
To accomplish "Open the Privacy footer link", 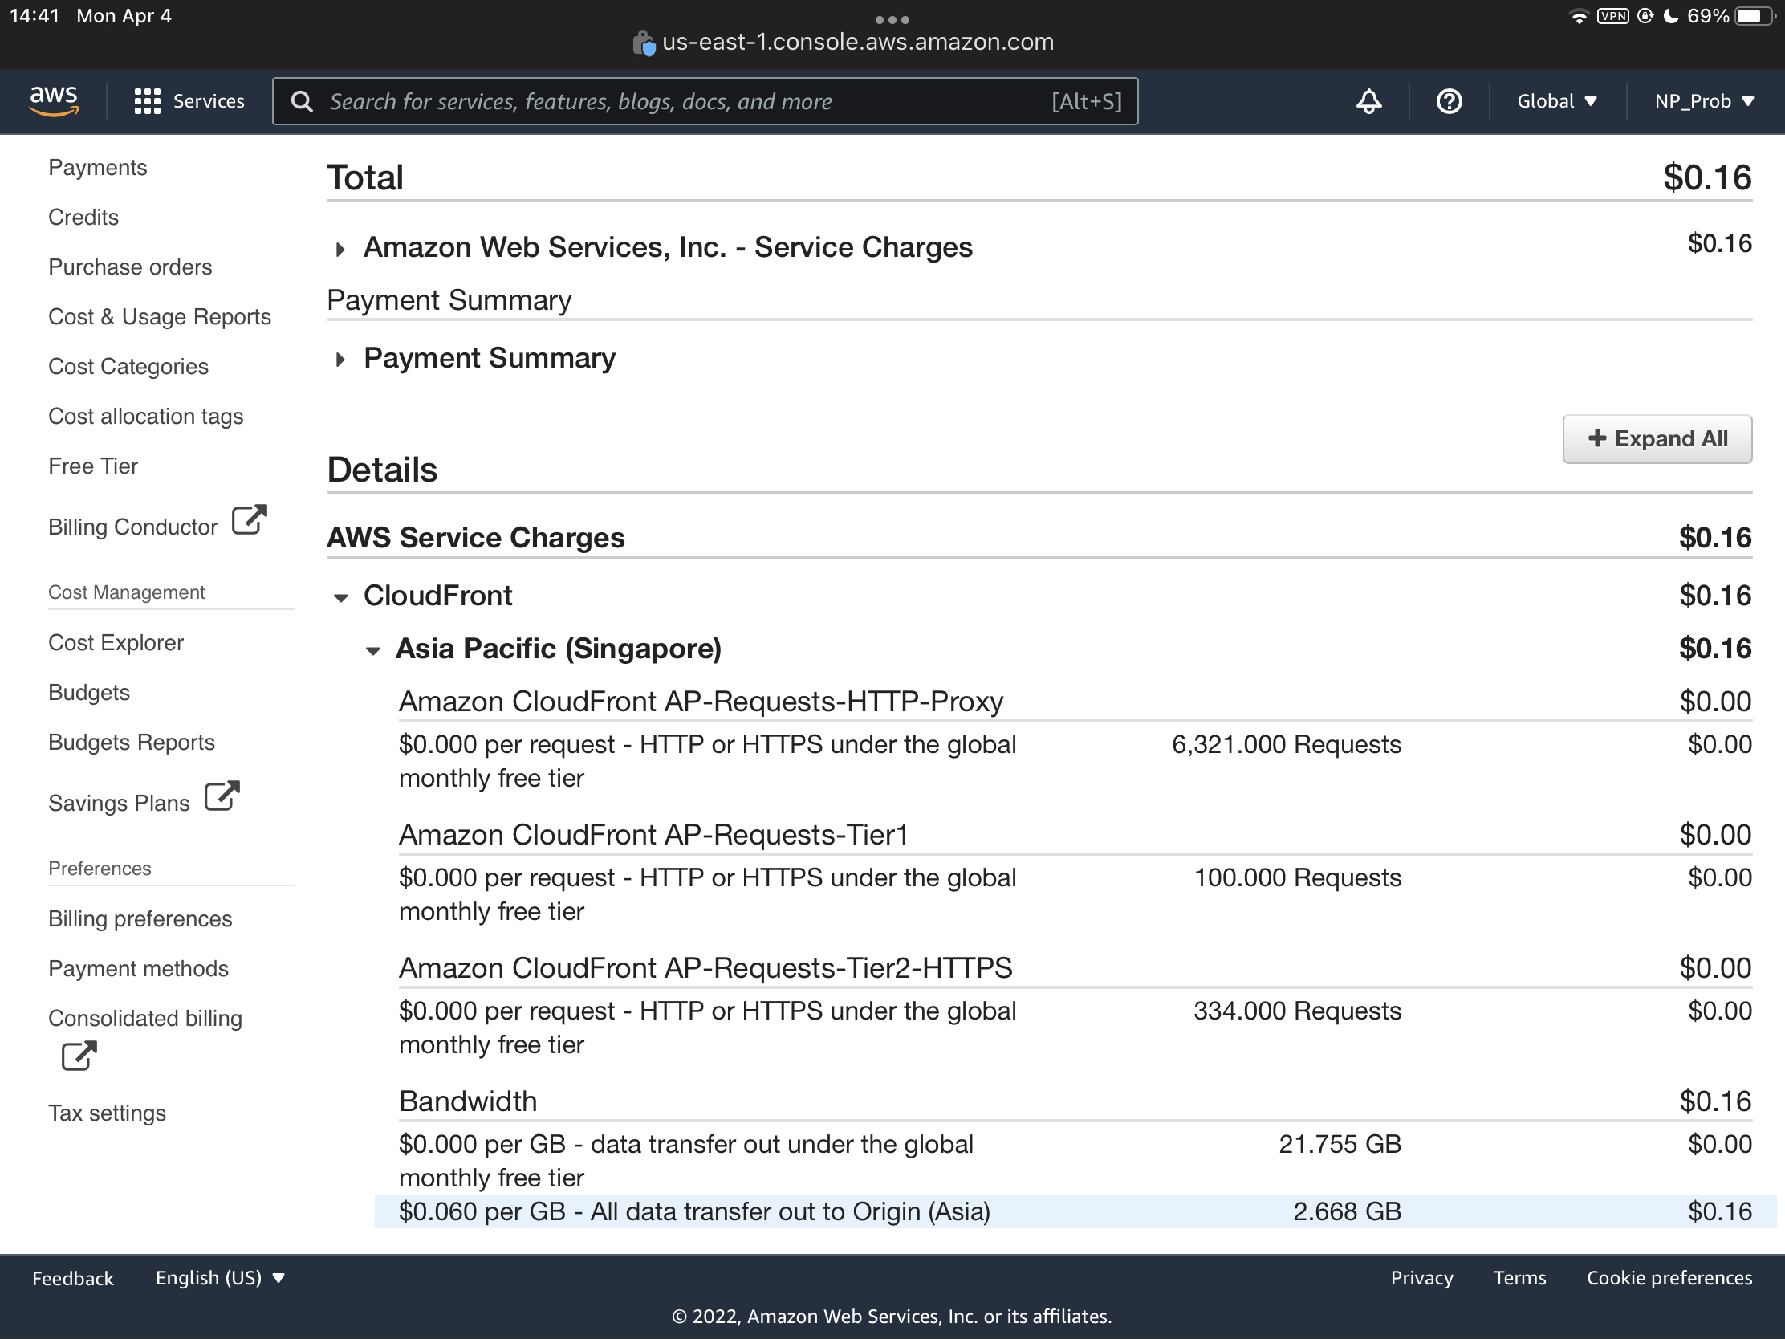I will 1422,1278.
